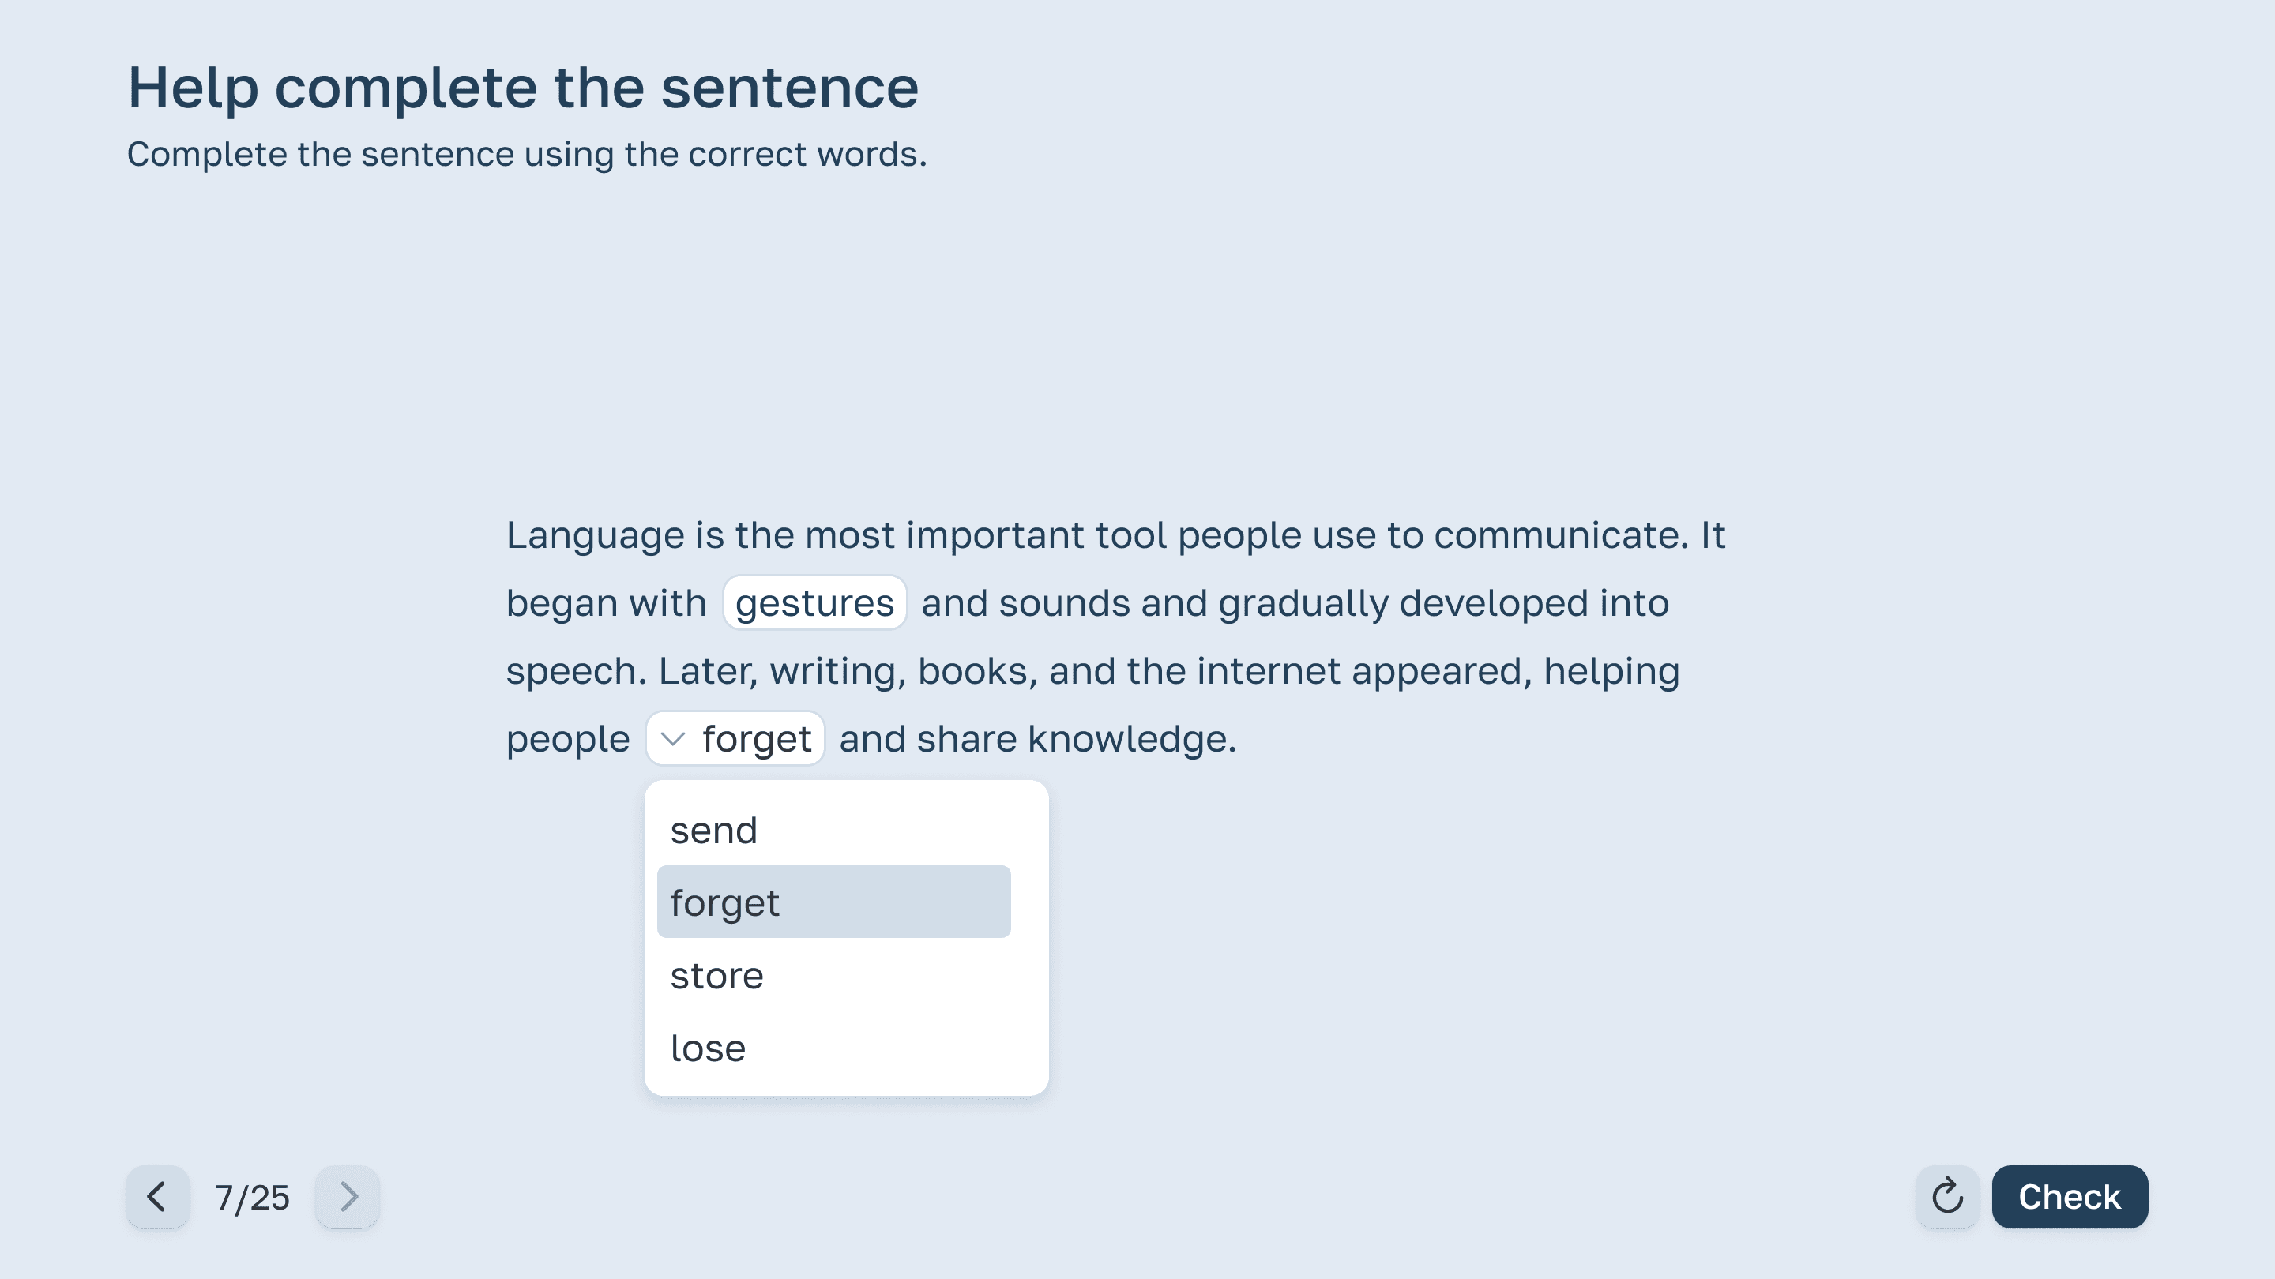Click the phrase 'and share knowledge'
Screen dimensions: 2275x1279
point(1037,739)
